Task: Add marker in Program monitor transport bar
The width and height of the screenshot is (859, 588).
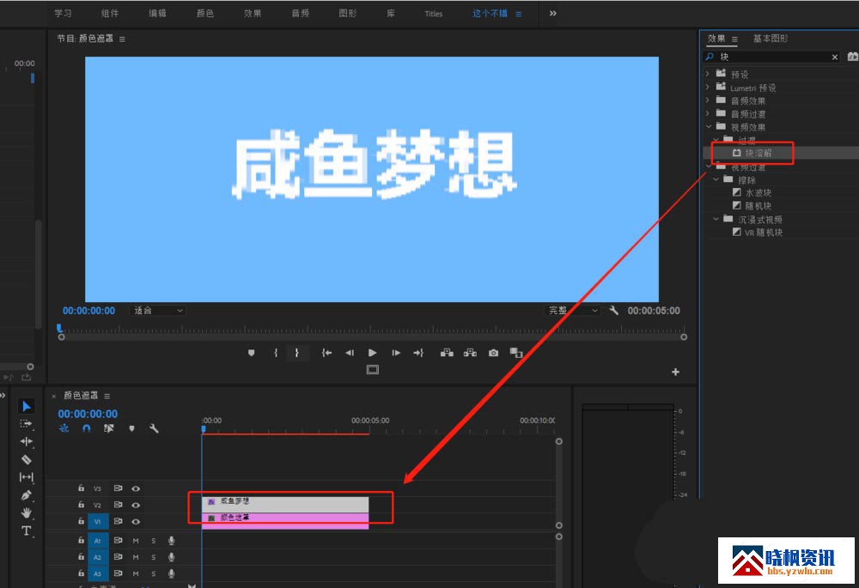Action: click(x=252, y=353)
